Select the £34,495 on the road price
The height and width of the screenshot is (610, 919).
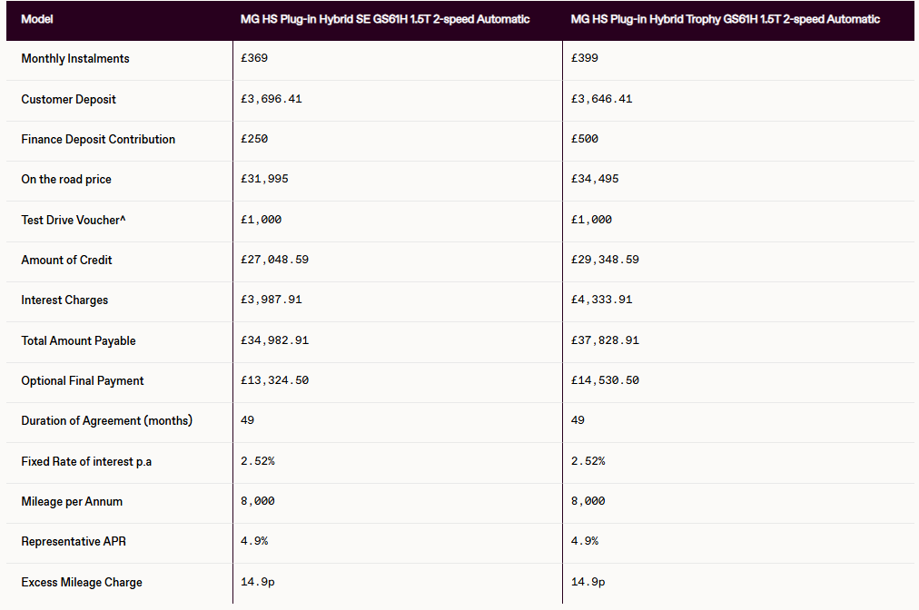pos(595,179)
